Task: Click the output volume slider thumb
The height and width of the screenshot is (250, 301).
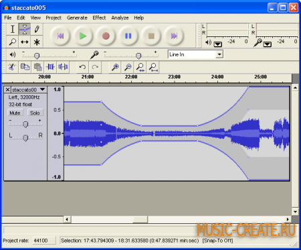Action: pyautogui.click(x=37, y=56)
